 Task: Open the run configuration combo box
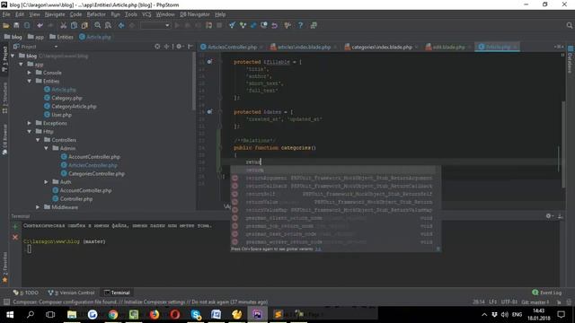coord(155,25)
